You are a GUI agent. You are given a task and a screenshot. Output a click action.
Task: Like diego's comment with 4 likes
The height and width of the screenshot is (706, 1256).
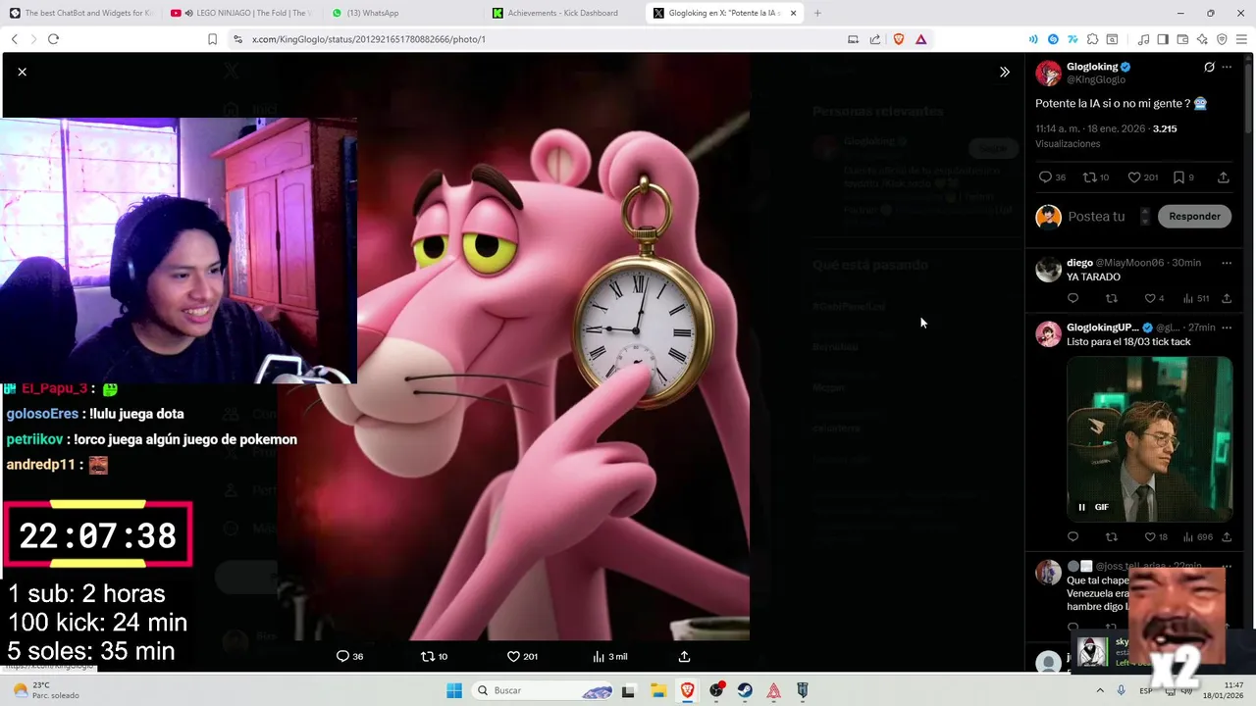click(1154, 298)
